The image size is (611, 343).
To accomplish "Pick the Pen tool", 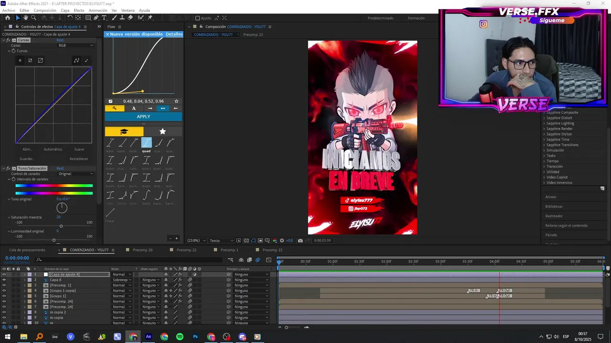I will (x=96, y=18).
